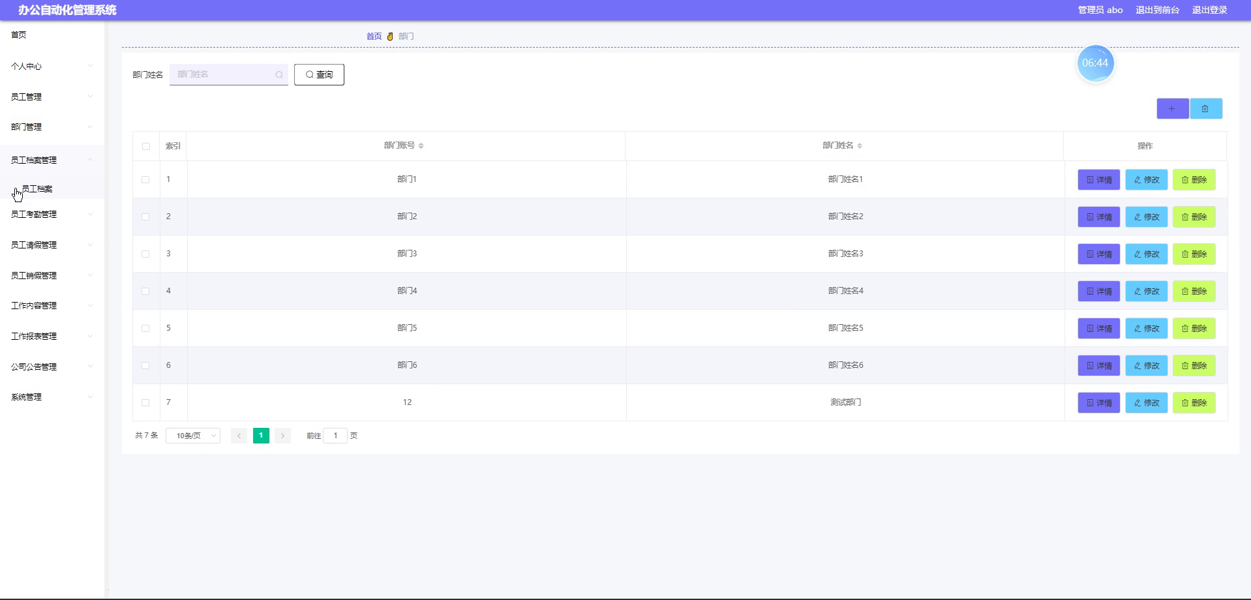Click 修改 for row 部门3

pos(1147,254)
